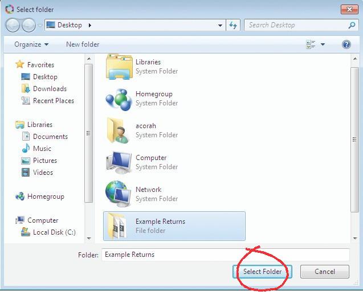Click the Select Folder button
This screenshot has width=363, height=295.
[262, 272]
